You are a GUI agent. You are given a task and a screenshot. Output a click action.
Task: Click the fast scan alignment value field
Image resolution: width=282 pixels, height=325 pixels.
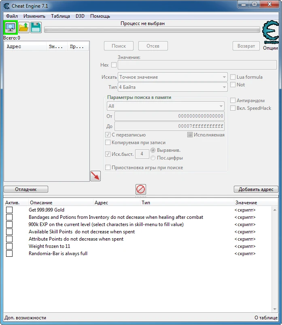point(142,154)
